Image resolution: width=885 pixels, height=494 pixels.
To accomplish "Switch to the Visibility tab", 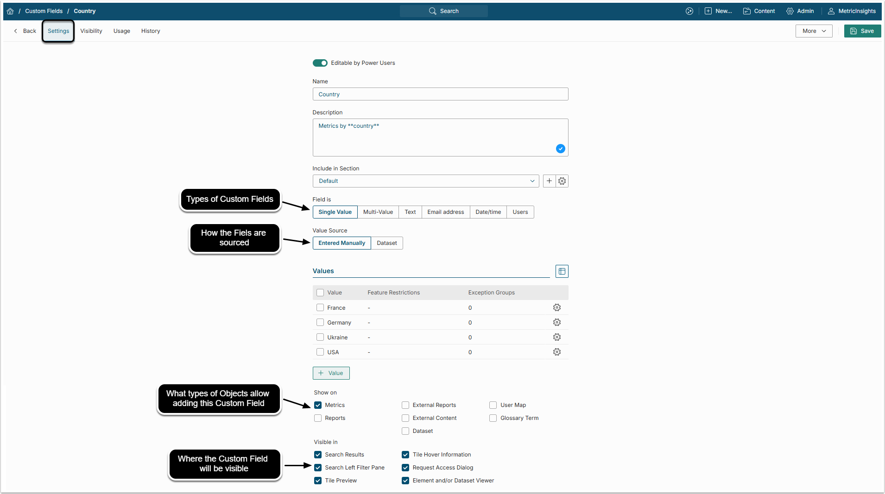I will [x=91, y=31].
